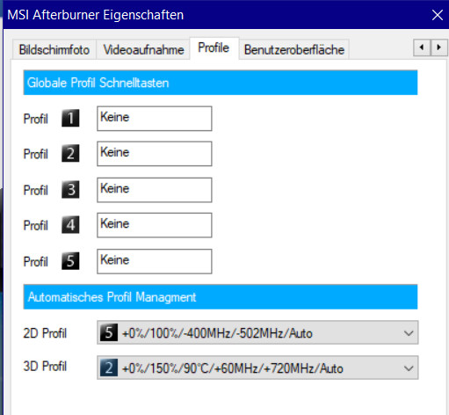The height and width of the screenshot is (415, 449).
Task: Focus the Profil 3 hotkey field
Action: coord(155,190)
